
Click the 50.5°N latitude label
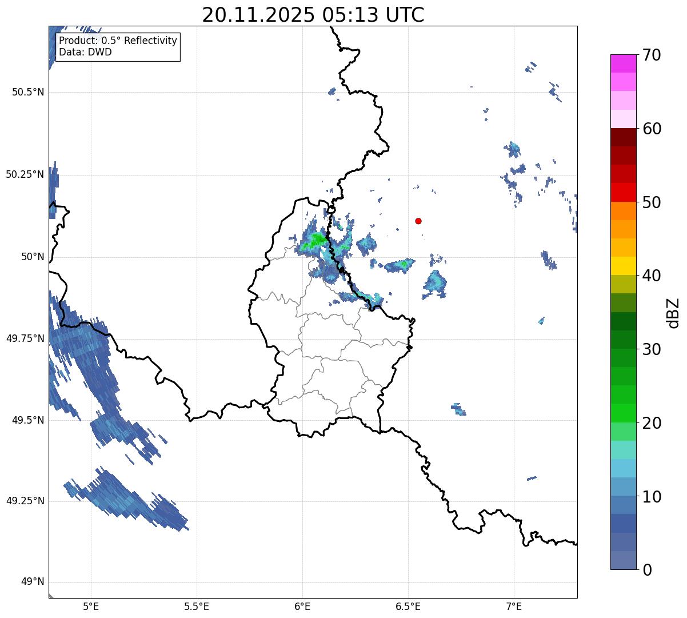(28, 92)
